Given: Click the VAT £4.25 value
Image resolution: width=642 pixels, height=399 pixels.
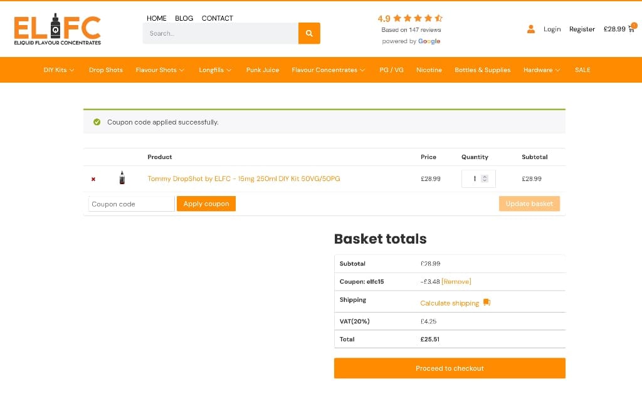Looking at the screenshot, I should [428, 321].
